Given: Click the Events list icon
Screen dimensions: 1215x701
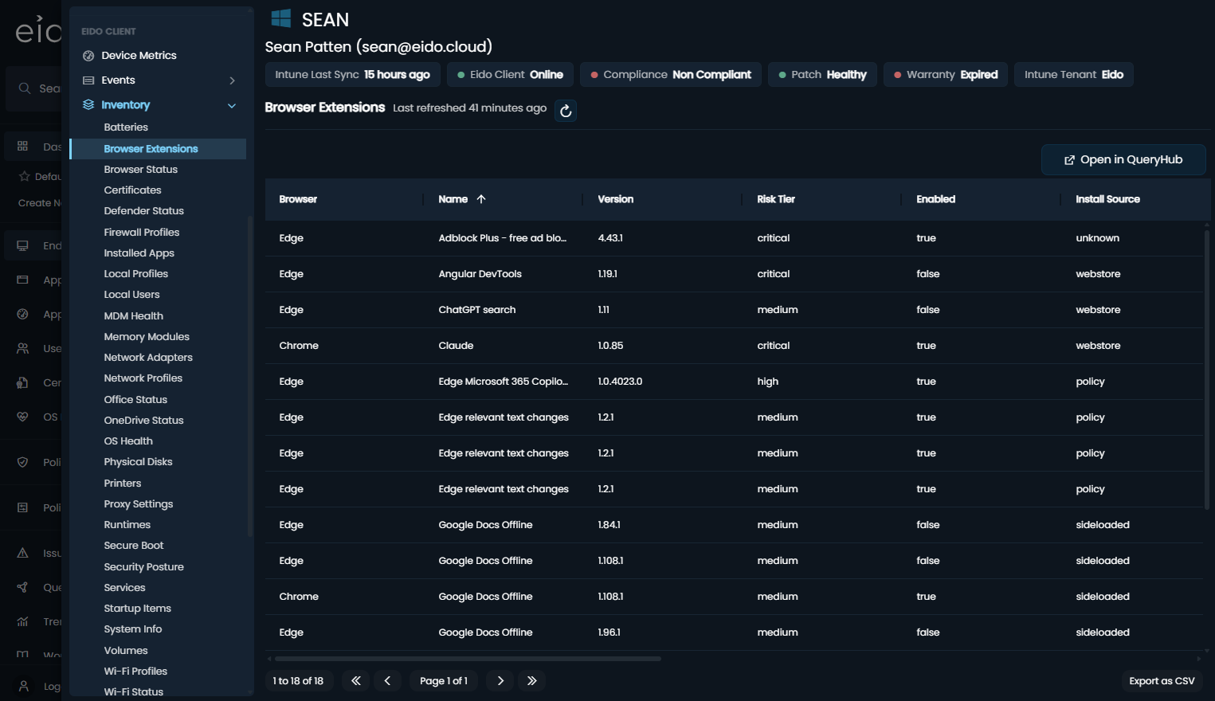Looking at the screenshot, I should coord(88,80).
